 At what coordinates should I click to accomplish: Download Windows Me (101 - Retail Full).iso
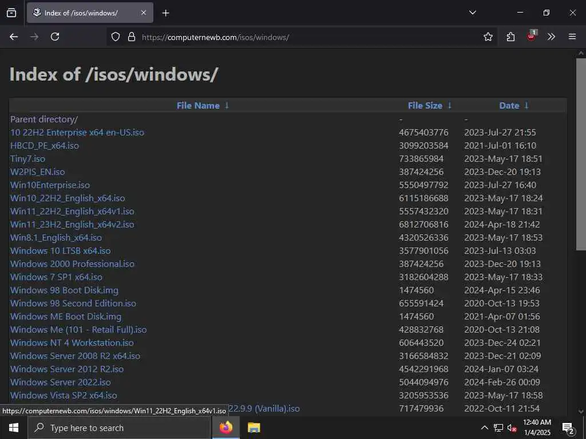coord(78,330)
